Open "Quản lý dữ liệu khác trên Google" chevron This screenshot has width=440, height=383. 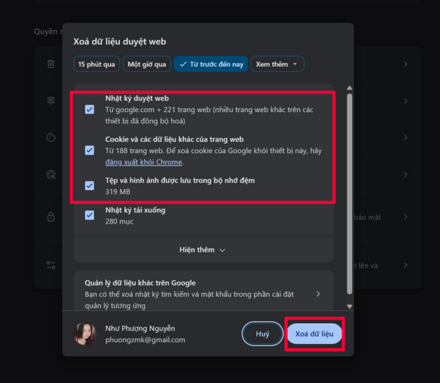(x=318, y=294)
